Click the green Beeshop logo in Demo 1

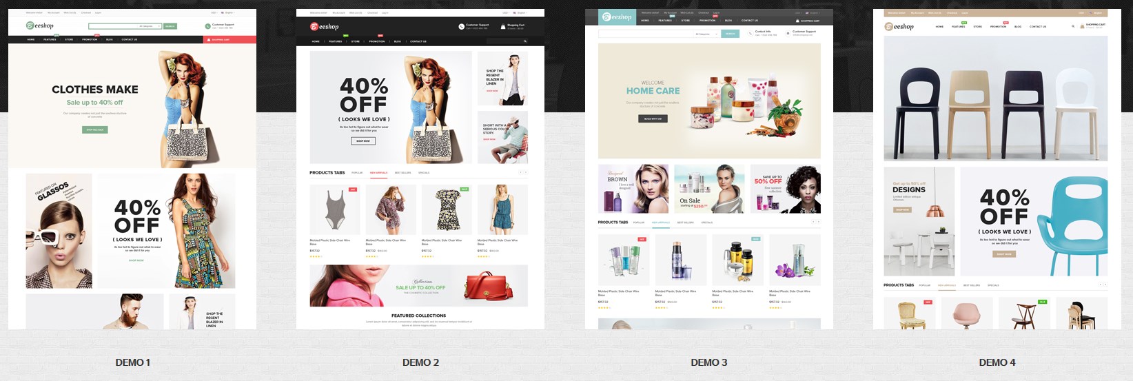point(39,25)
